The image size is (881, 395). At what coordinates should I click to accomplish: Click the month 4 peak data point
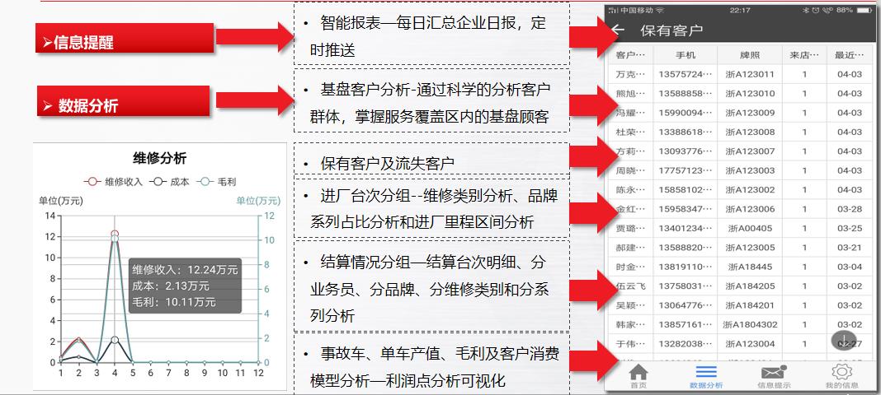click(x=115, y=235)
